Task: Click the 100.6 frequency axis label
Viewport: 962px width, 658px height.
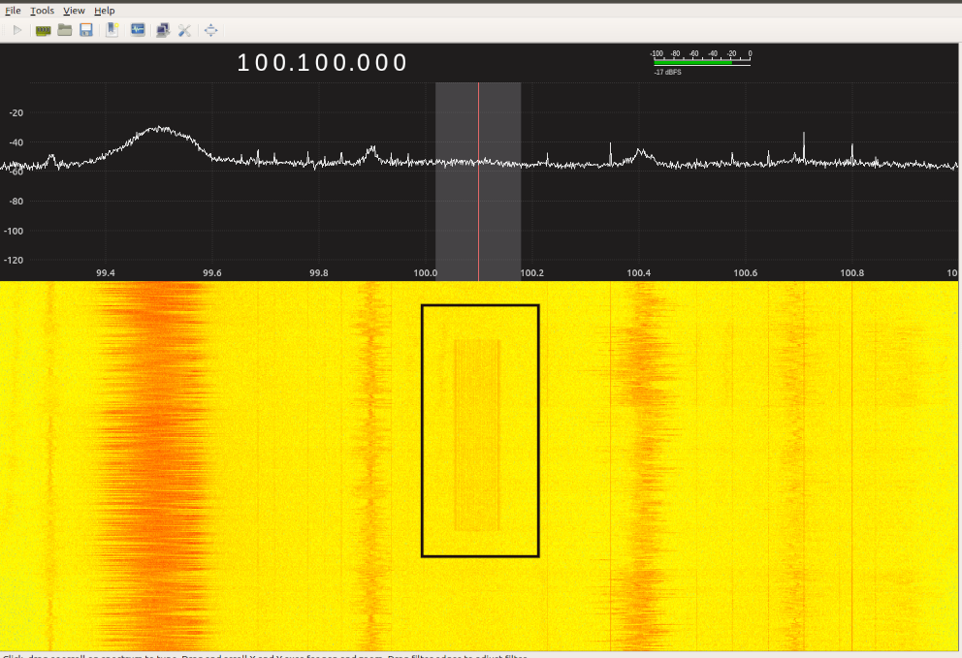Action: 746,273
